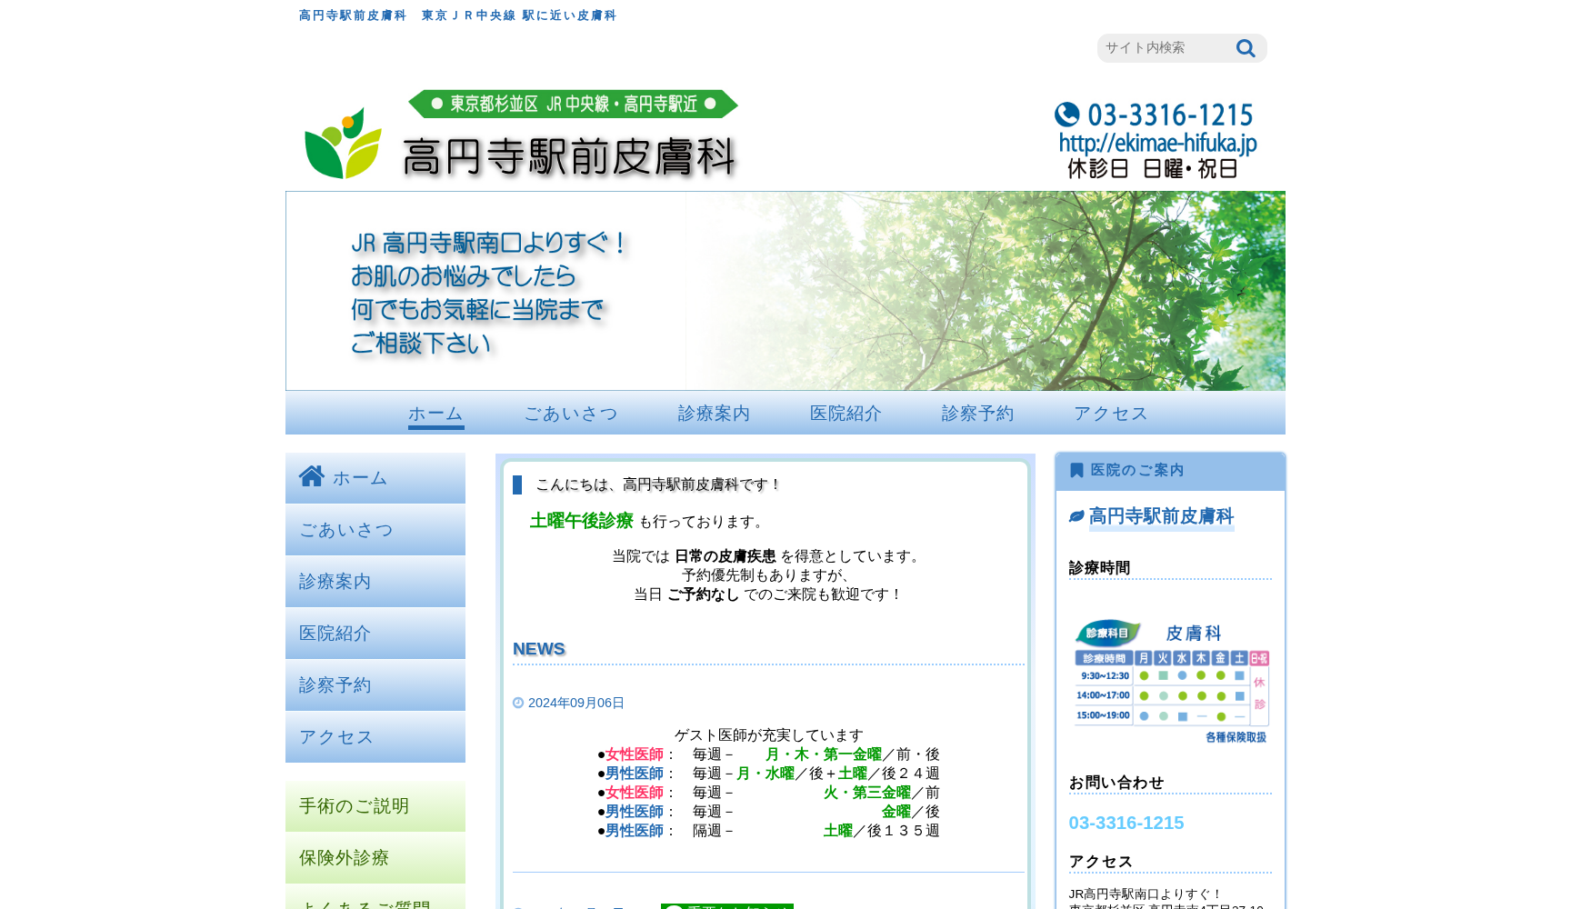This screenshot has width=1571, height=909.
Task: Click the phone receiver icon beside 03-3316-1215
Action: 1066,115
